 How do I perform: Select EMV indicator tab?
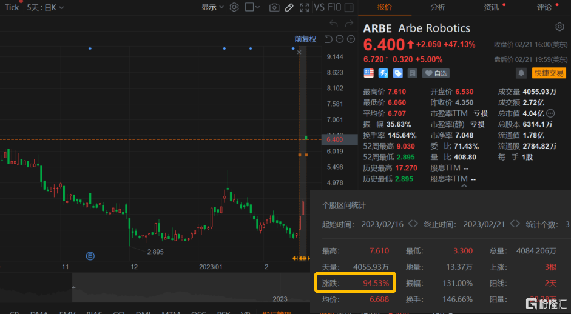67,312
